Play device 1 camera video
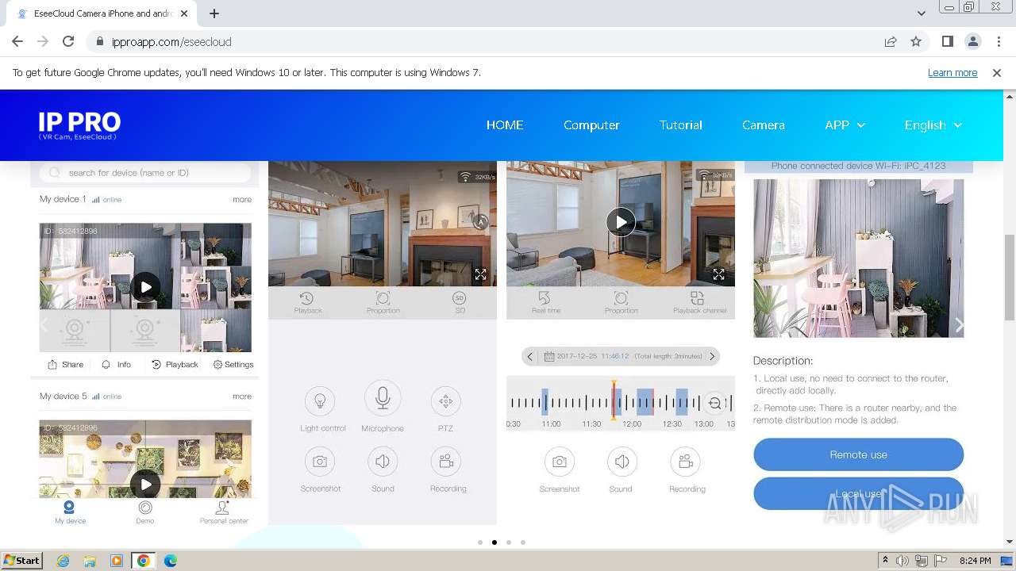1016x571 pixels. (145, 287)
